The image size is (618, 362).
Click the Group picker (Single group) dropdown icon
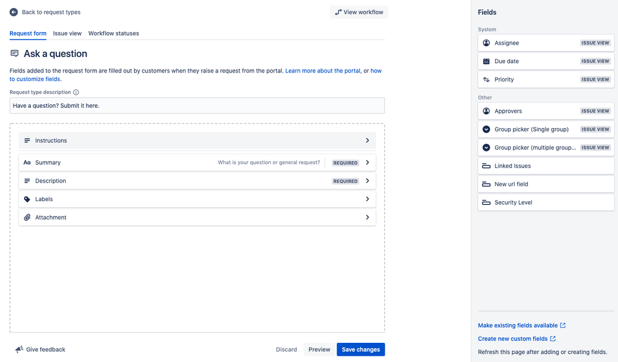[486, 129]
